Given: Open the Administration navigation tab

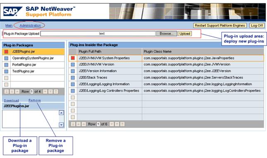Looking at the screenshot, I should click(30, 26).
